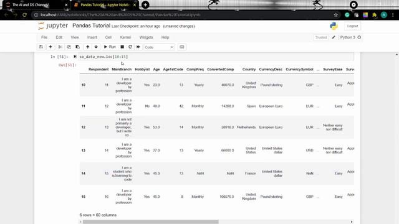This screenshot has width=399, height=224.
Task: Click the Hobbyist column header
Action: (142, 69)
